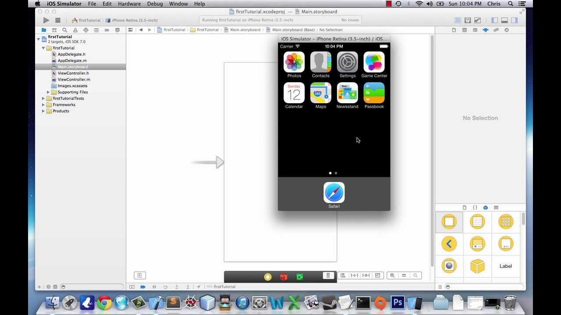The width and height of the screenshot is (561, 315).
Task: Open the iPhone Retina (3.5-inch) destination selector
Action: tap(131, 20)
